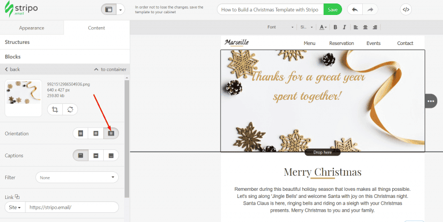Image resolution: width=443 pixels, height=222 pixels.
Task: Click the replace image refresh icon
Action: coord(70,110)
